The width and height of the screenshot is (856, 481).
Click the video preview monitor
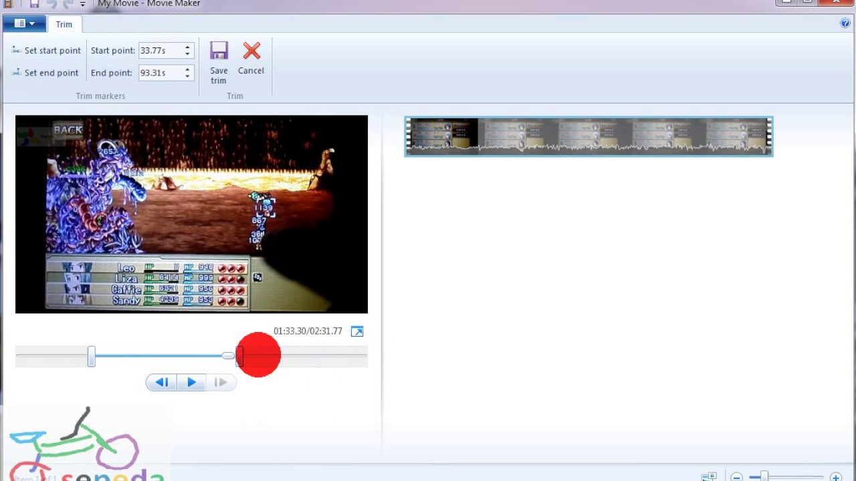(x=191, y=214)
